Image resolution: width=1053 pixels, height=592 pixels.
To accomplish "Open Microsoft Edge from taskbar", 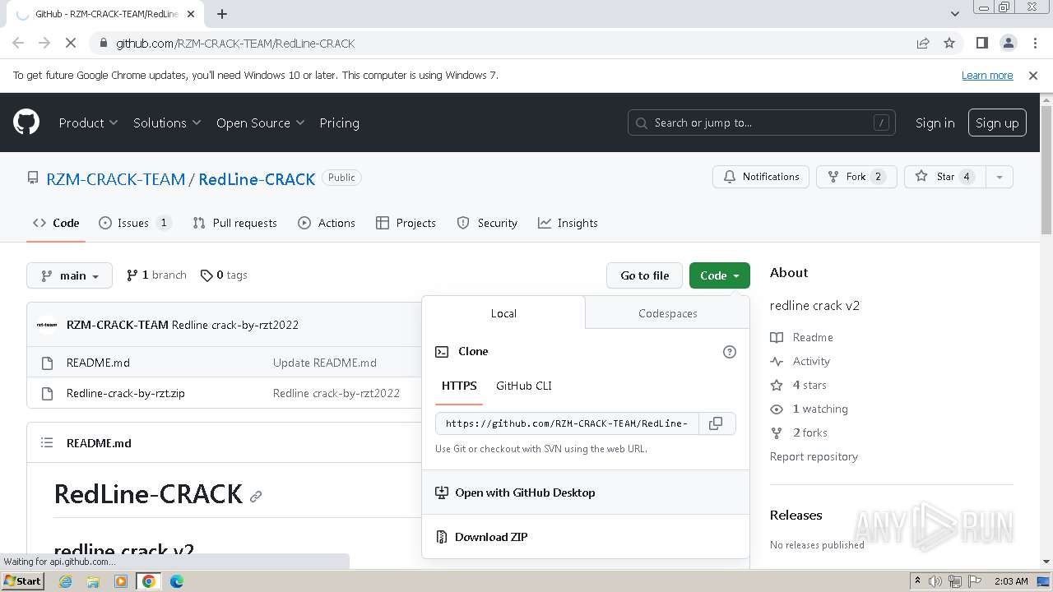I will [x=176, y=581].
